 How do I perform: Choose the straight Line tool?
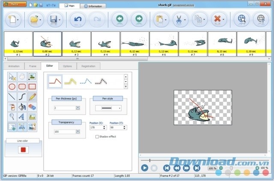coord(12,97)
